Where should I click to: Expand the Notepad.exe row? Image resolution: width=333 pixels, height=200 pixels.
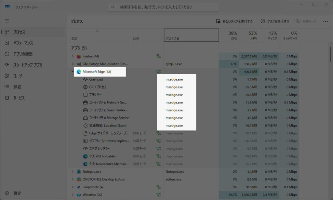(73, 172)
